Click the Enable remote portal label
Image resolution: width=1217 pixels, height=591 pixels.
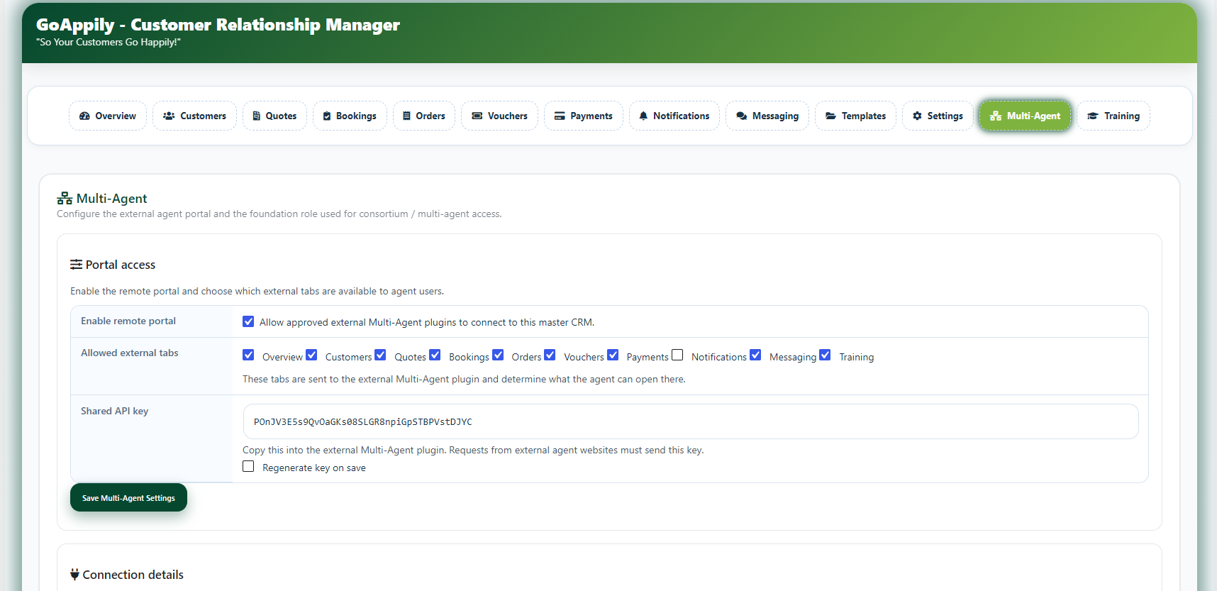pyautogui.click(x=128, y=321)
